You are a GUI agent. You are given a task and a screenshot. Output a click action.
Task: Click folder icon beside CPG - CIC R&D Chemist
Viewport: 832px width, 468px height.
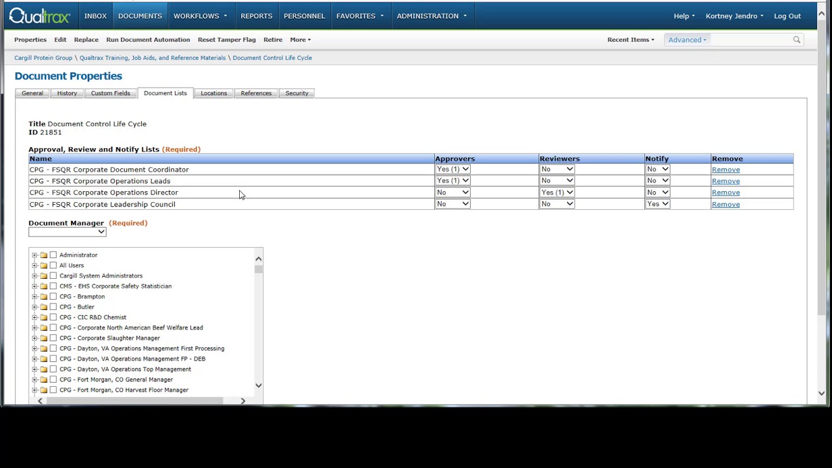coord(44,317)
